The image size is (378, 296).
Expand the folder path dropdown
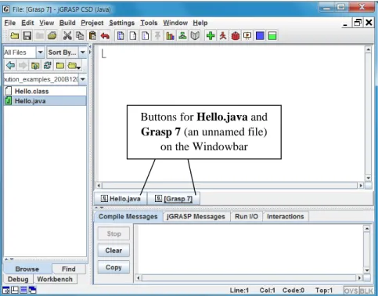pyautogui.click(x=83, y=79)
